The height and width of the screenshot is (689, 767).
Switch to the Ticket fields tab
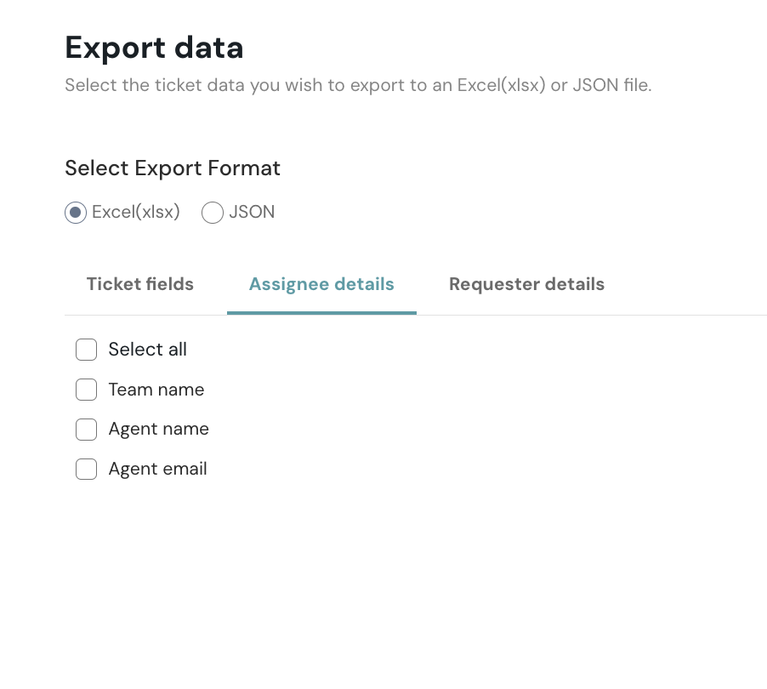pos(140,284)
